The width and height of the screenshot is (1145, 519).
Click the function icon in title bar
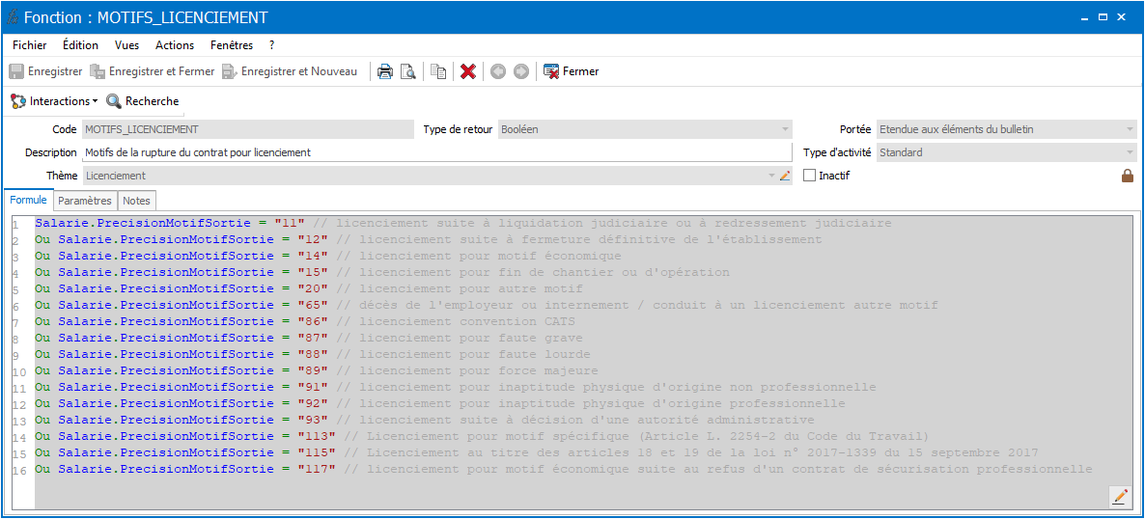point(13,16)
